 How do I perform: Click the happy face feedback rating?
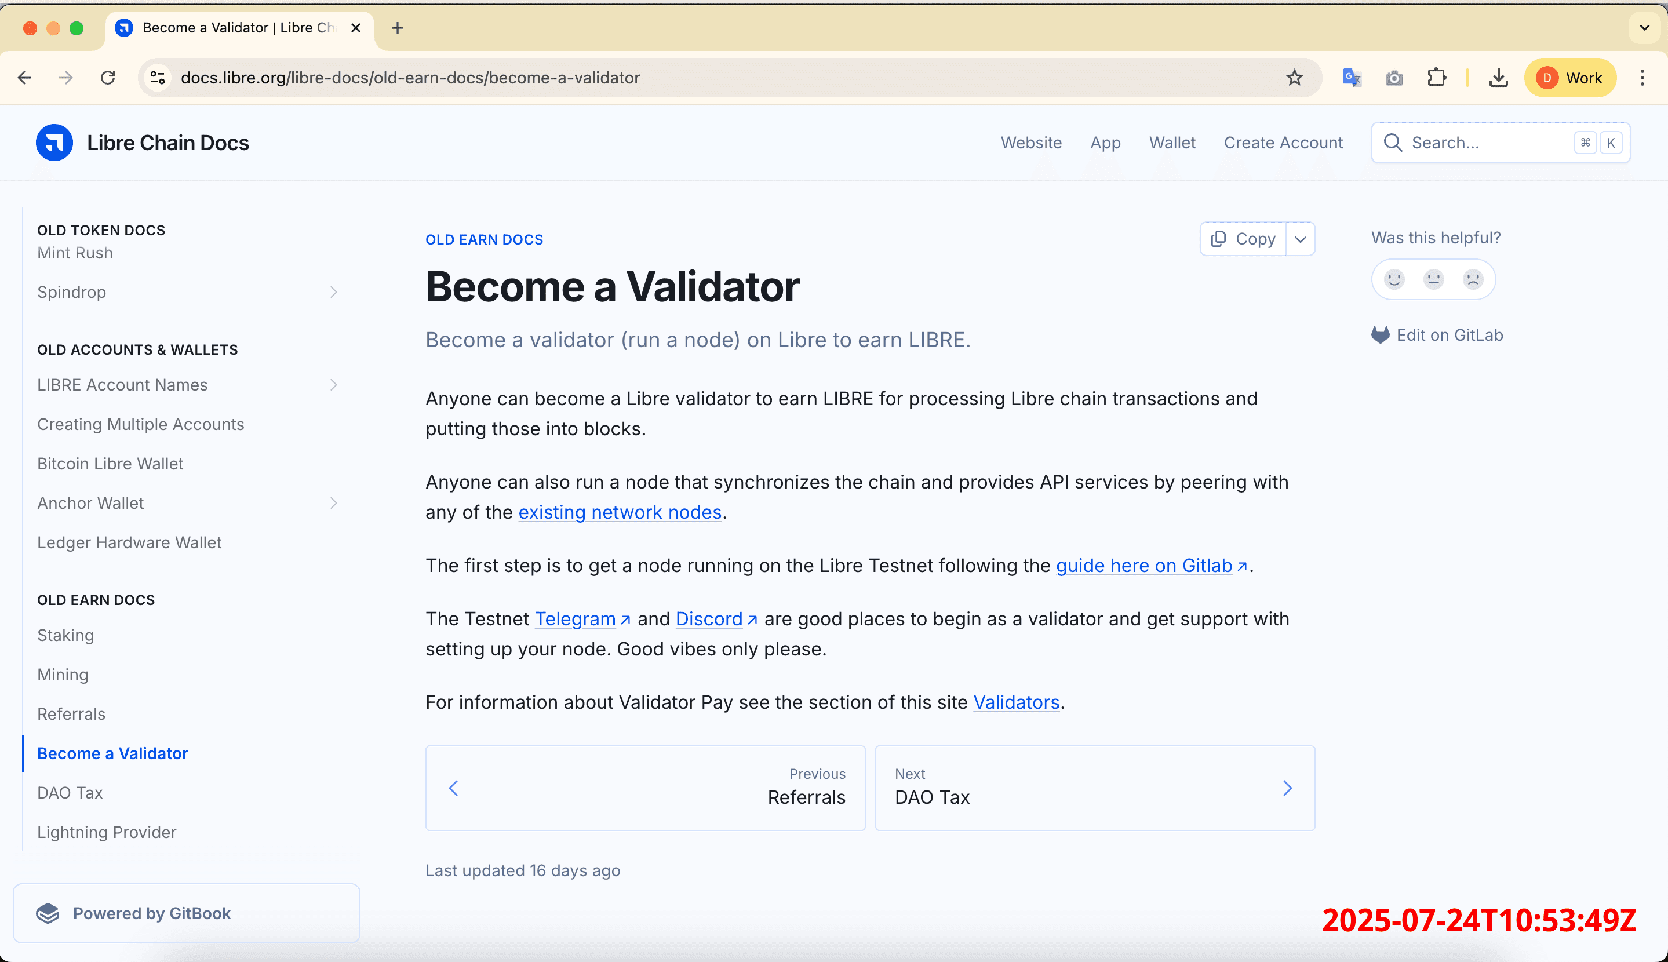click(1393, 279)
